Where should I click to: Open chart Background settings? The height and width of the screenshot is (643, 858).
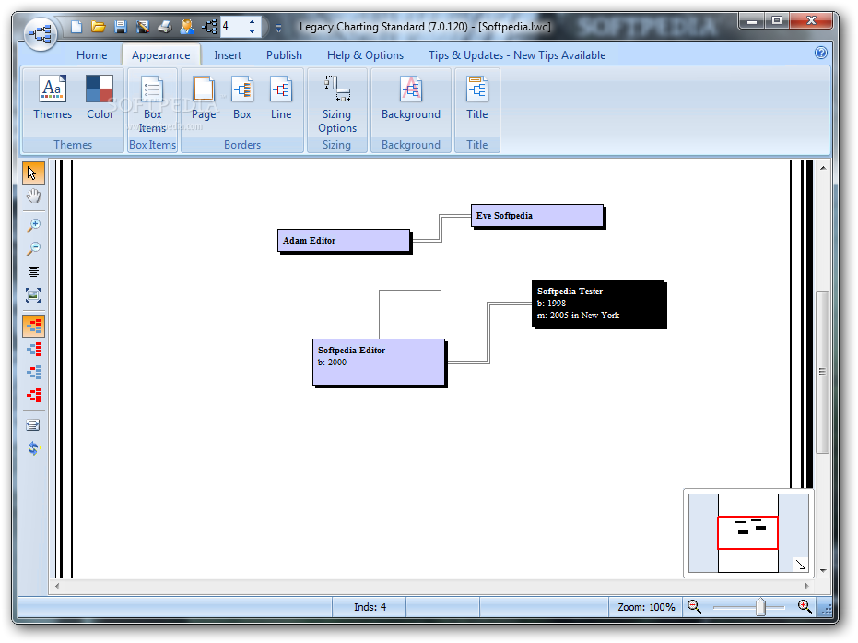tap(411, 98)
